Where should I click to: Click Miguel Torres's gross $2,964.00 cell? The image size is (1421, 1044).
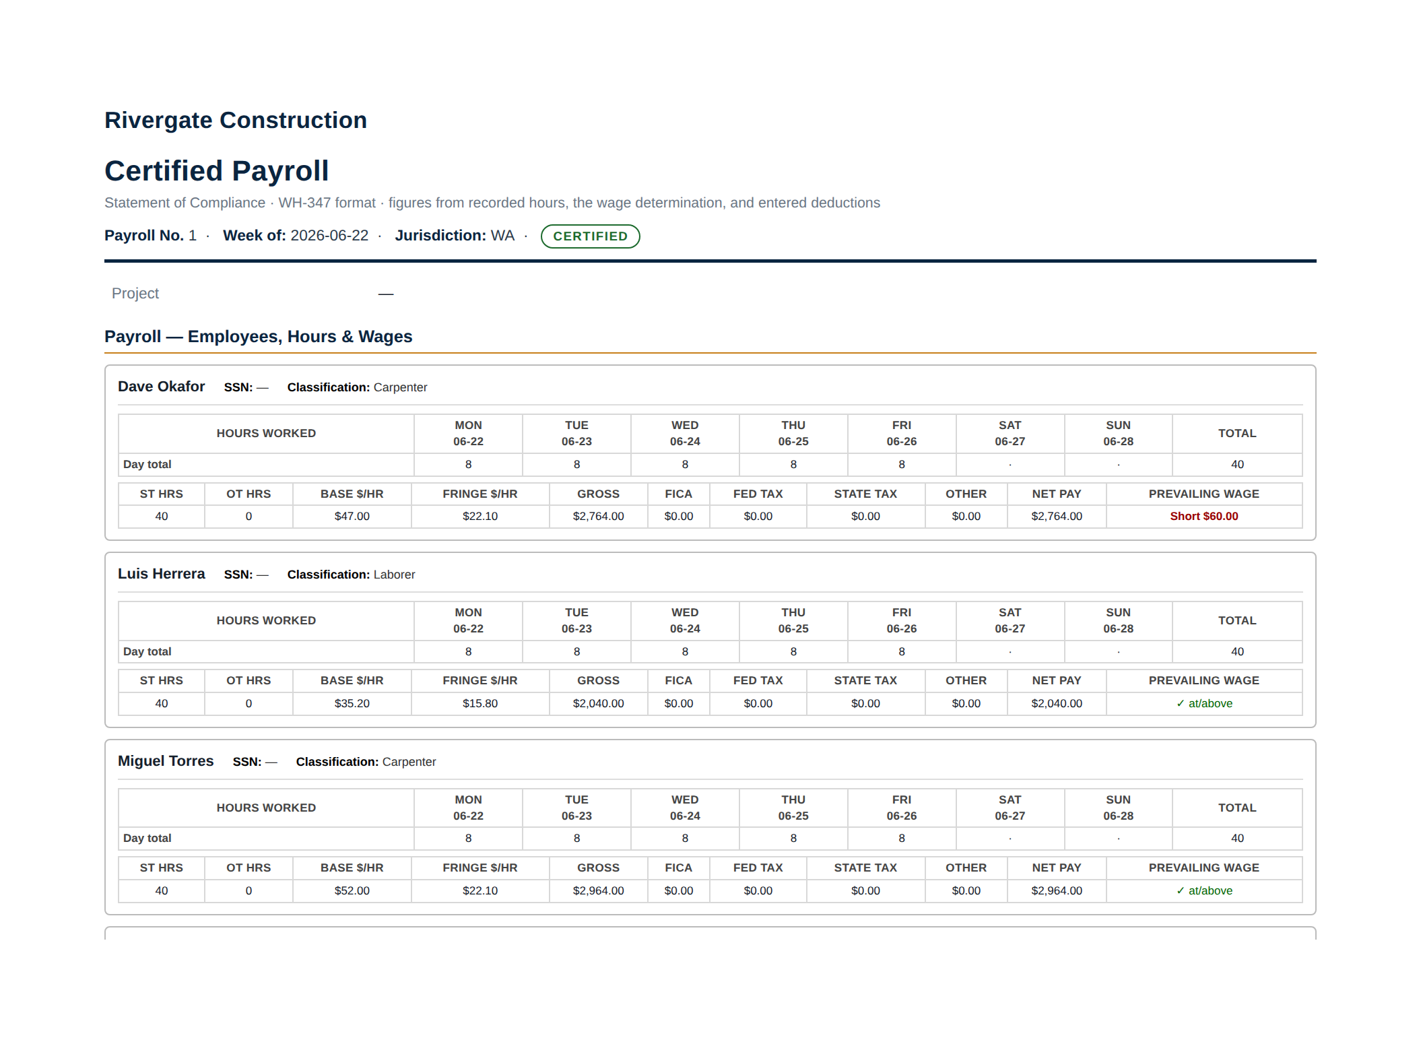point(598,891)
